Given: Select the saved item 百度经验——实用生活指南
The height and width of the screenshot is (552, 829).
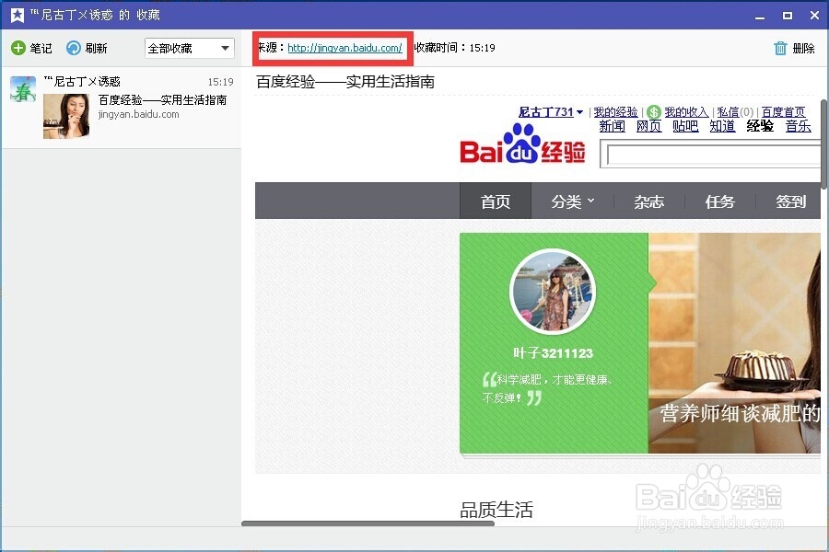Looking at the screenshot, I should click(x=121, y=109).
